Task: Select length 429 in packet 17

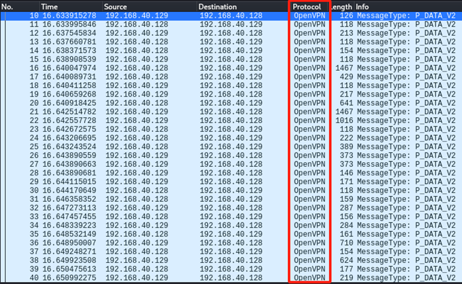Action: pyautogui.click(x=346, y=77)
